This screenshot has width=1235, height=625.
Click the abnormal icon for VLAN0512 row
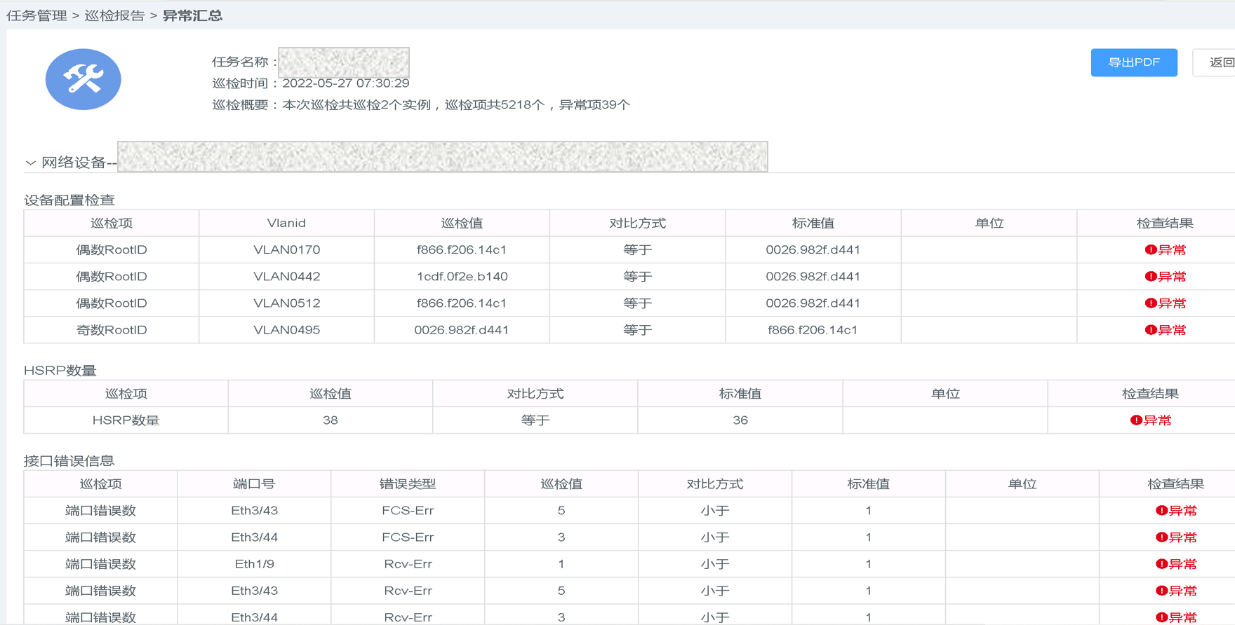[1151, 303]
